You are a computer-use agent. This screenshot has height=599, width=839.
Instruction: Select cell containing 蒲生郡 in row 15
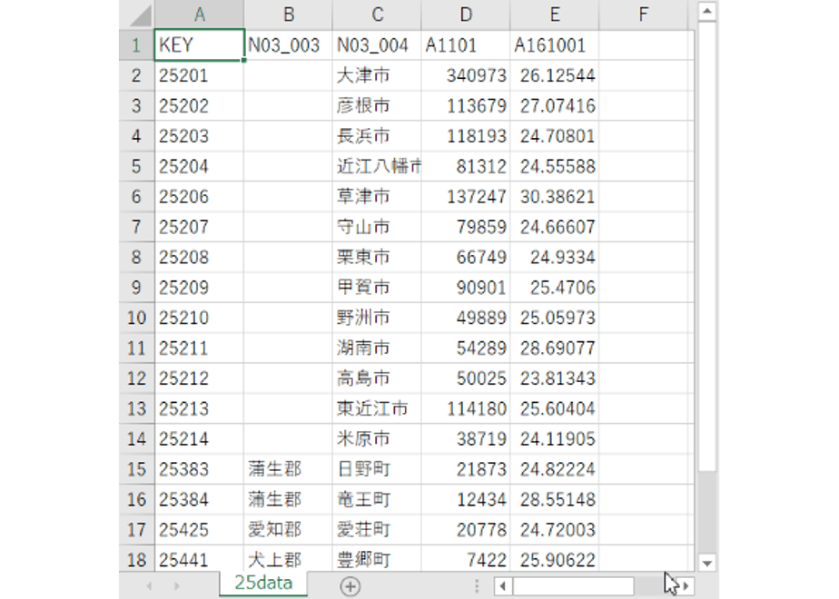(288, 469)
